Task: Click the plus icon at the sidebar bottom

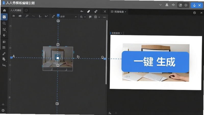Action: tap(3, 105)
